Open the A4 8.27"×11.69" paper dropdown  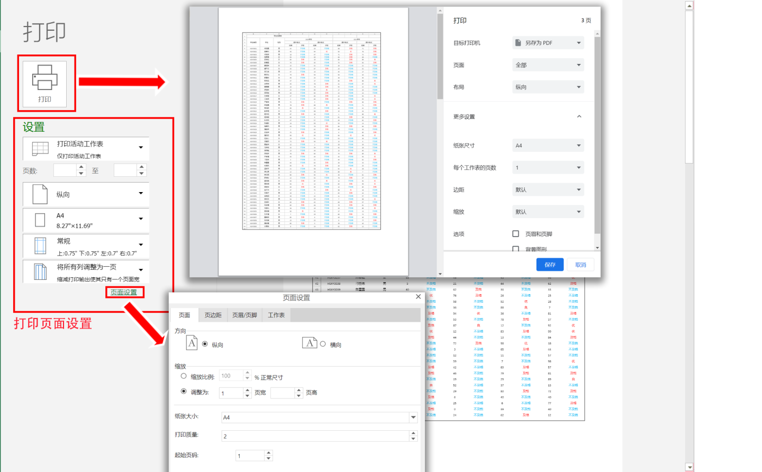(x=86, y=220)
